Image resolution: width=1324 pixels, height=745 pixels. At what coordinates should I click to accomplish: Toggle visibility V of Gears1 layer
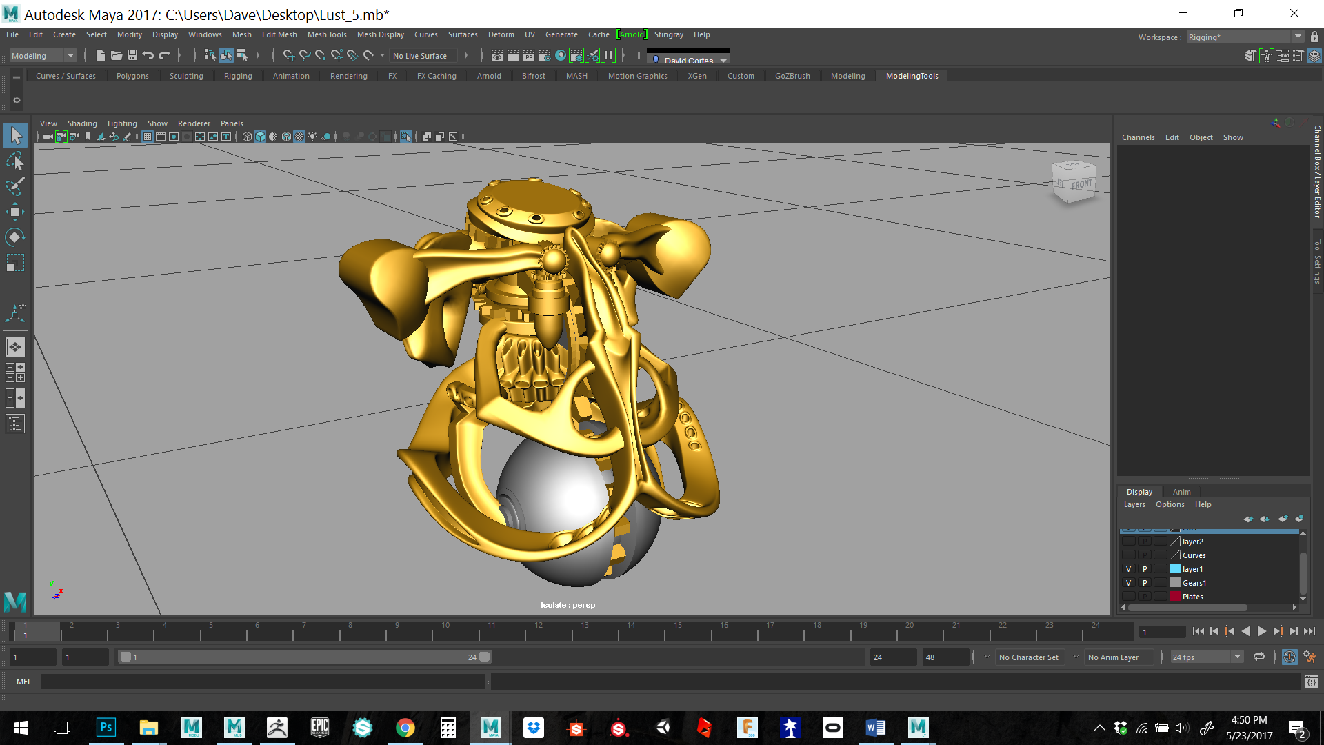(x=1129, y=583)
